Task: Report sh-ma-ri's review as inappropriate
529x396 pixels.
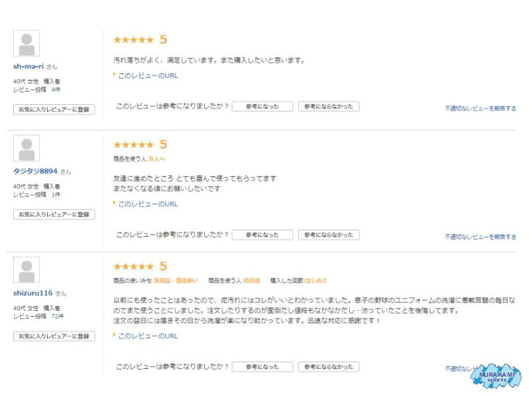Action: 481,109
